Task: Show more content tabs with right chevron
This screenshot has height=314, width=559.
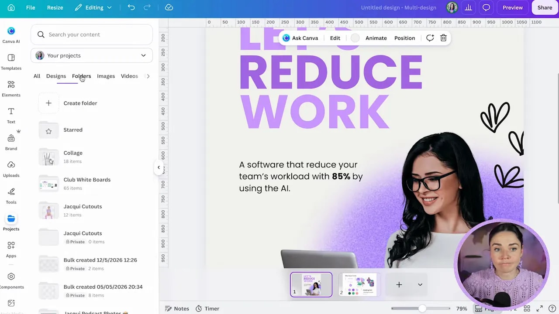Action: (148, 76)
